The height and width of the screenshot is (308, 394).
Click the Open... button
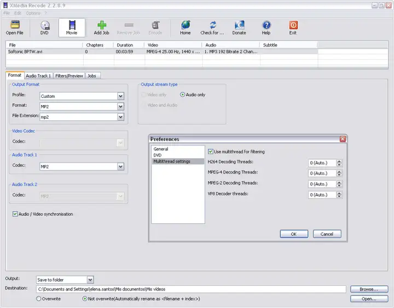tap(369, 299)
